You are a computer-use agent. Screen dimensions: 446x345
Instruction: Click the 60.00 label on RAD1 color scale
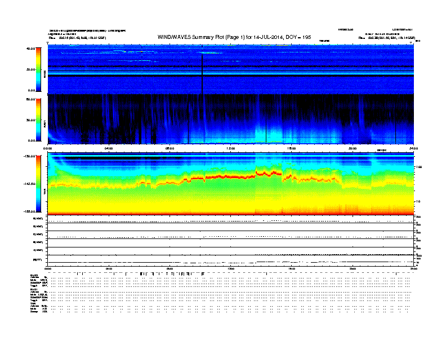[30, 99]
